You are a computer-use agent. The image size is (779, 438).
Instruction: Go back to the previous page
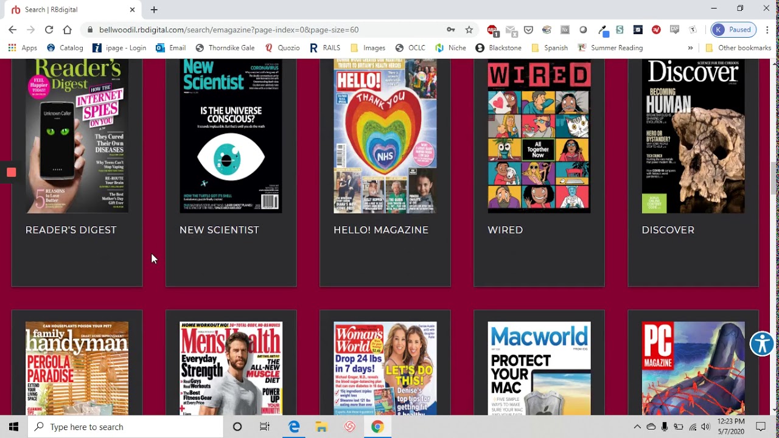[x=13, y=30]
